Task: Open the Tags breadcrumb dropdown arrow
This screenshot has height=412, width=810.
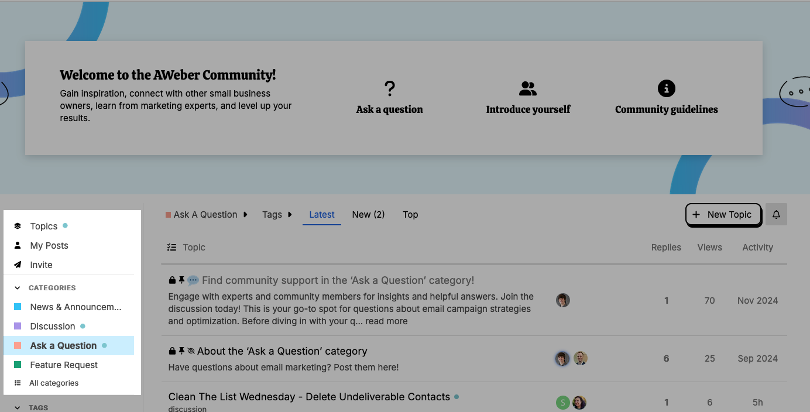Action: (290, 214)
